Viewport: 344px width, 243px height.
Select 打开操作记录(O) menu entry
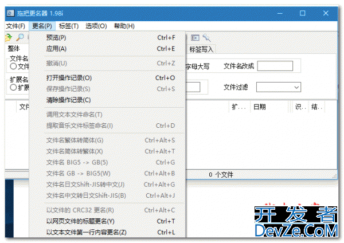click(x=108, y=78)
